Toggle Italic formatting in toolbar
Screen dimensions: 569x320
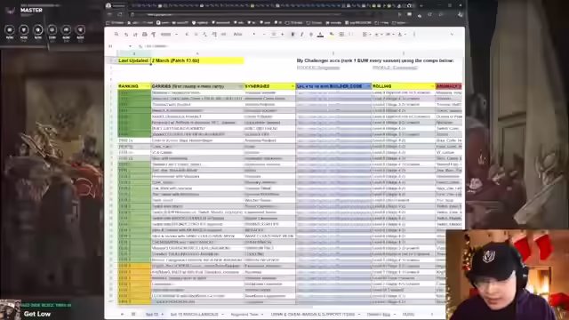tap(301, 35)
